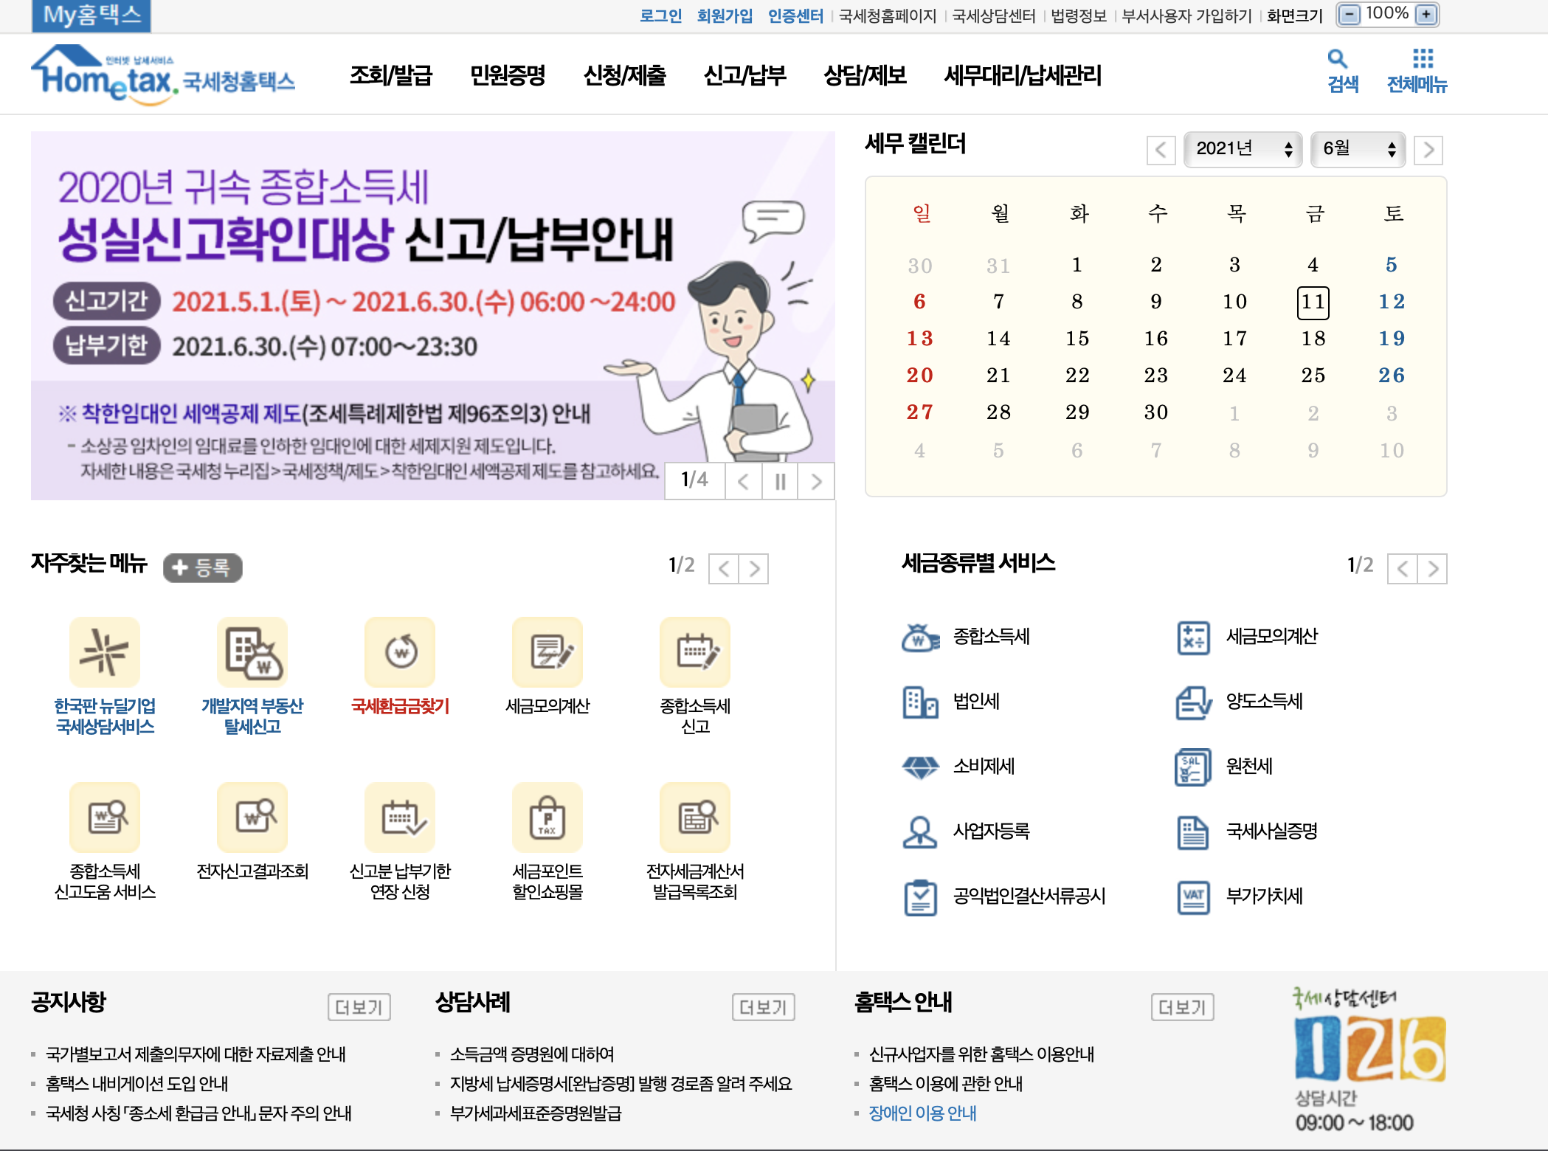Click 더보기 beside 공지사항

click(359, 1007)
